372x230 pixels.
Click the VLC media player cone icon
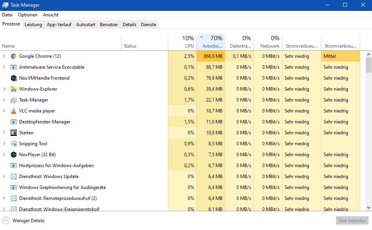pos(14,111)
